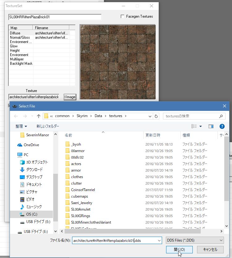Open ドキュメント in the sidebar
The height and width of the screenshot is (258, 232).
(31, 184)
